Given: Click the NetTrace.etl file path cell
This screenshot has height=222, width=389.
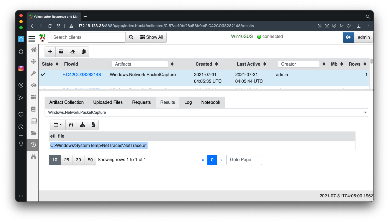Looking at the screenshot, I should 202,146.
